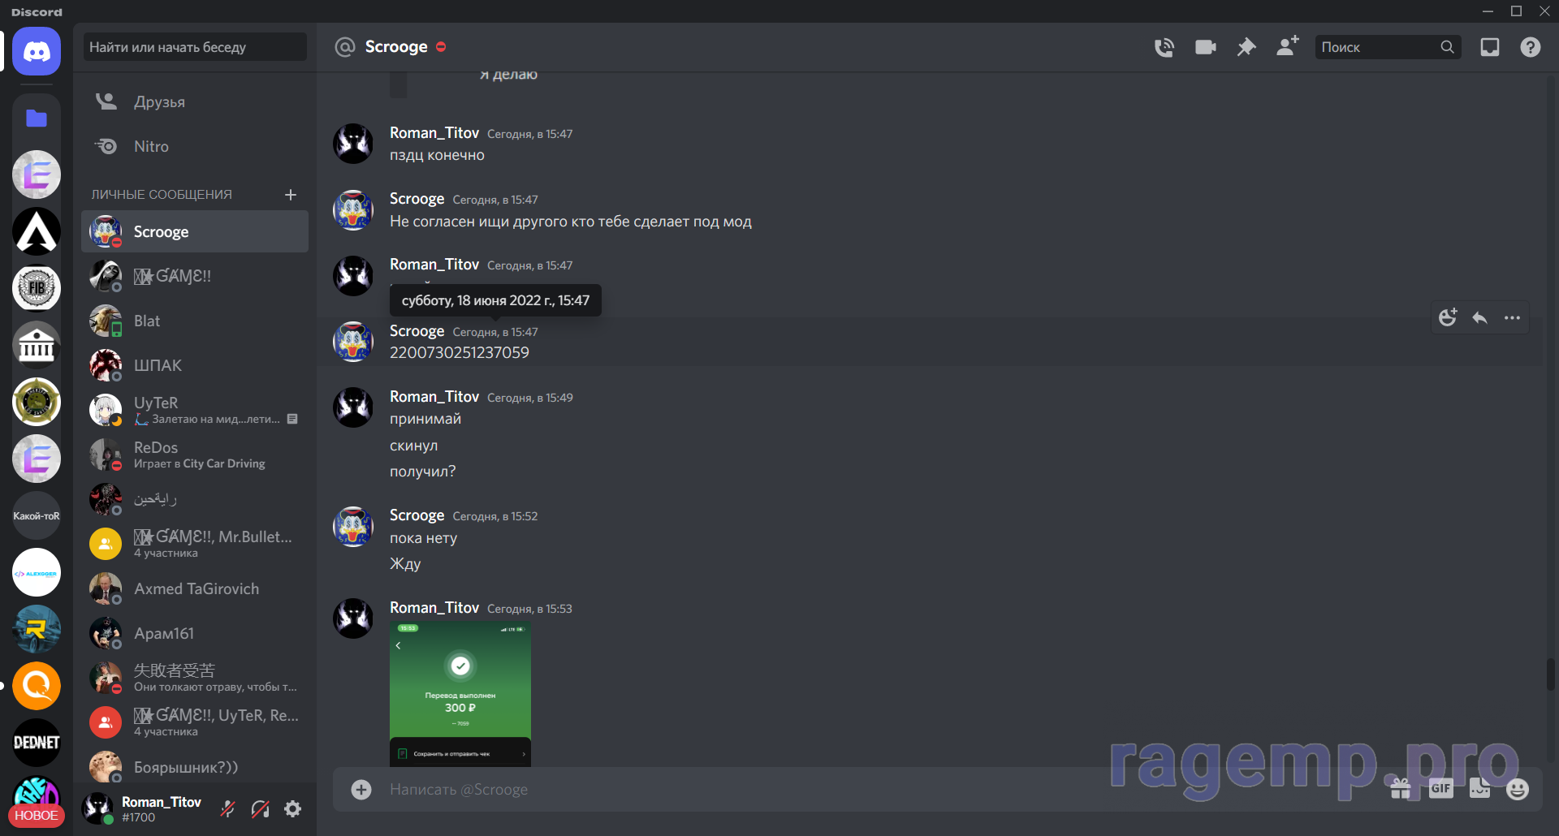Open the bank building server icon
This screenshot has width=1559, height=836.
[37, 345]
